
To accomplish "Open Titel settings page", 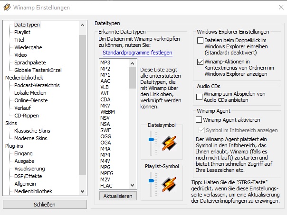I will [19, 40].
